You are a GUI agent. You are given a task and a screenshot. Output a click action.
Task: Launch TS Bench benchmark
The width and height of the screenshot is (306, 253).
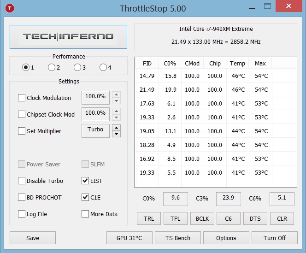[x=178, y=238]
